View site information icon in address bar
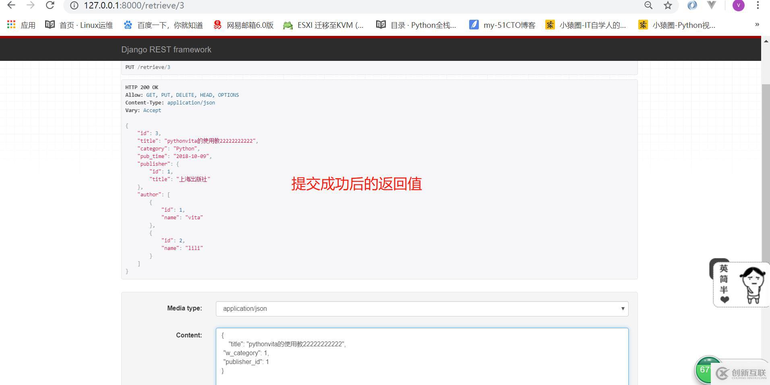 [74, 6]
